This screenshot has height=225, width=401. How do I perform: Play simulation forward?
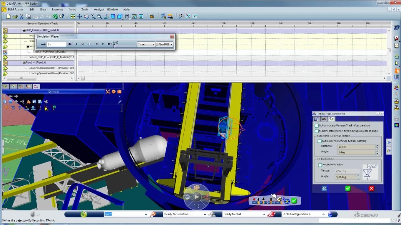click(x=103, y=44)
